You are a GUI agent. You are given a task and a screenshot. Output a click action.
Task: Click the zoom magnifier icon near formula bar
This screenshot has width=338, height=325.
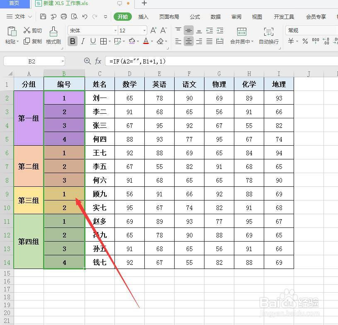(x=87, y=61)
